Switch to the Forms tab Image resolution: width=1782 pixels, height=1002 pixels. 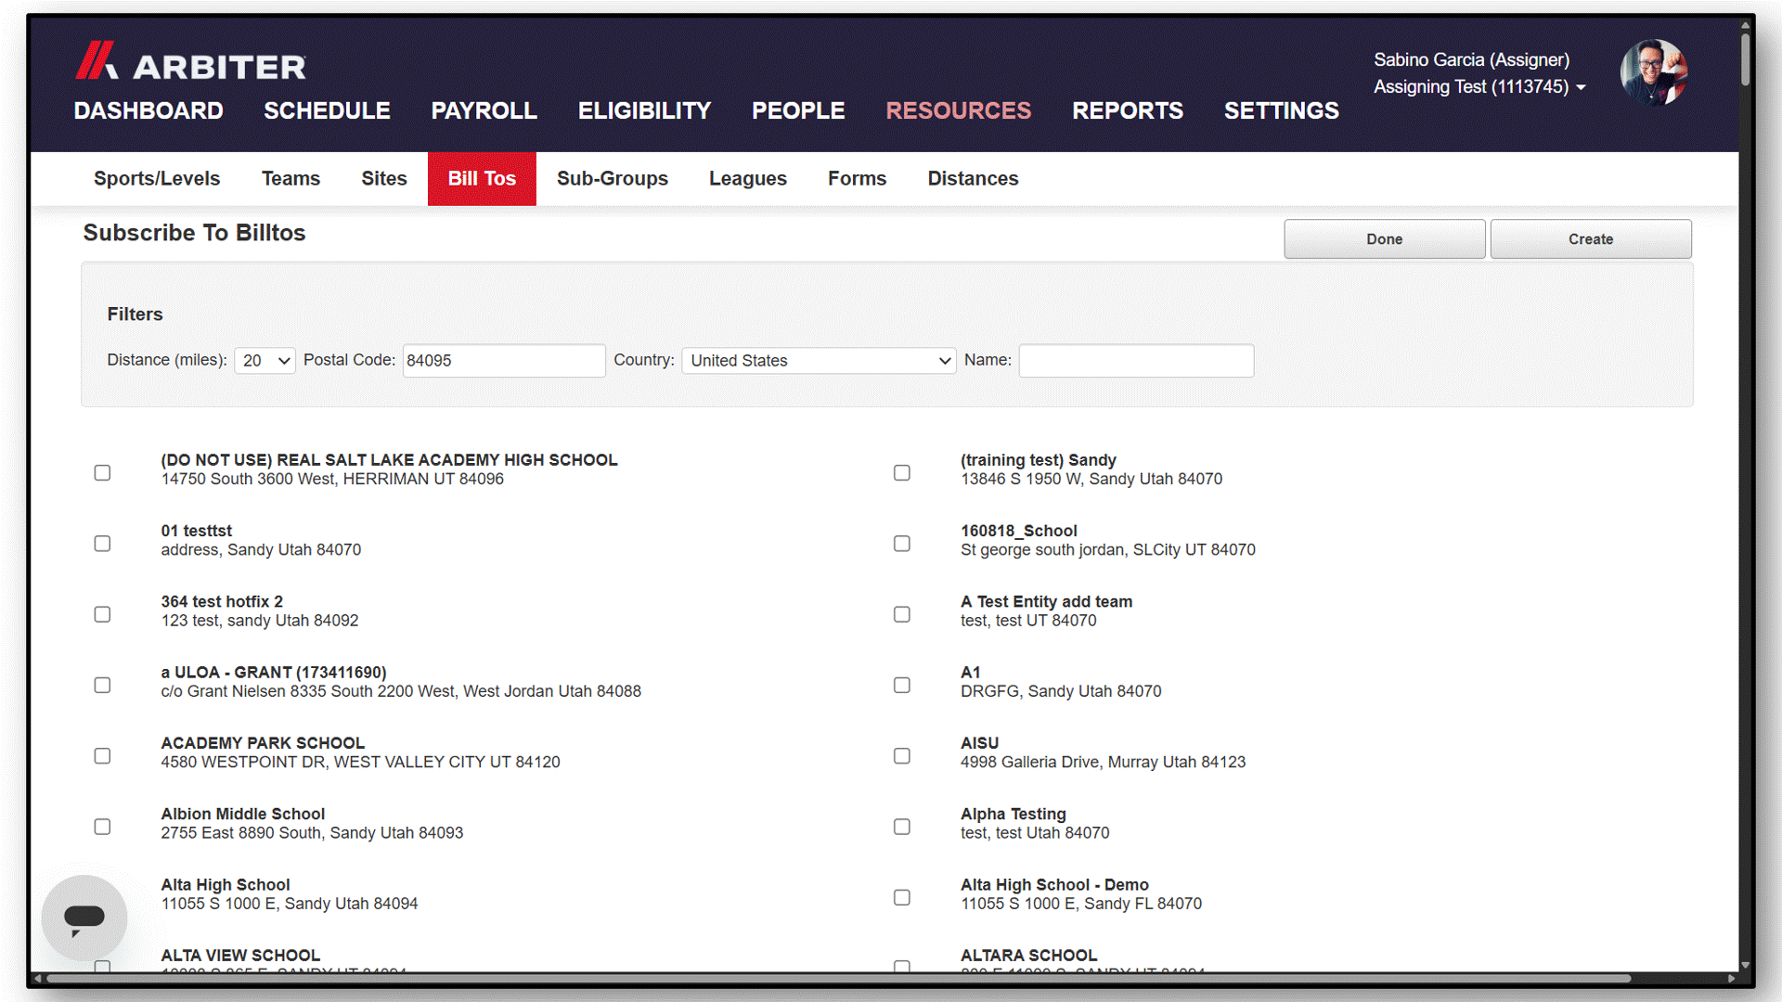857,178
